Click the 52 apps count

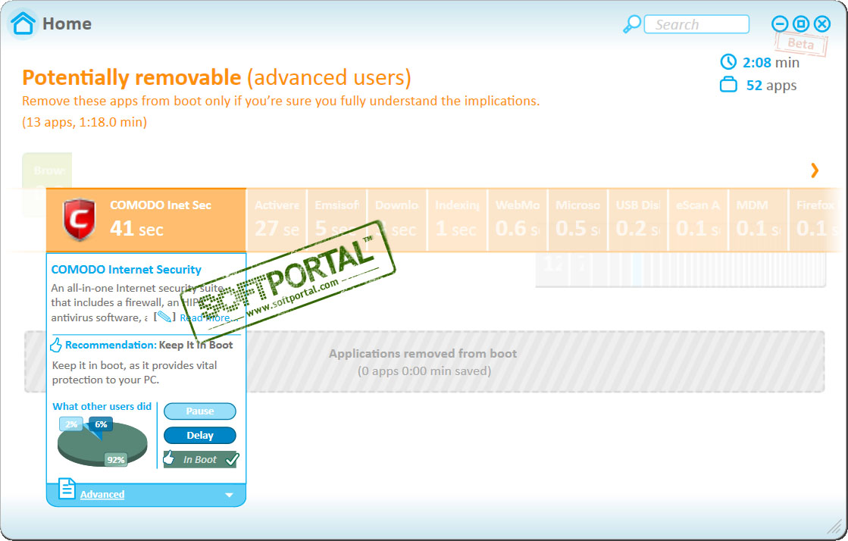[x=771, y=86]
